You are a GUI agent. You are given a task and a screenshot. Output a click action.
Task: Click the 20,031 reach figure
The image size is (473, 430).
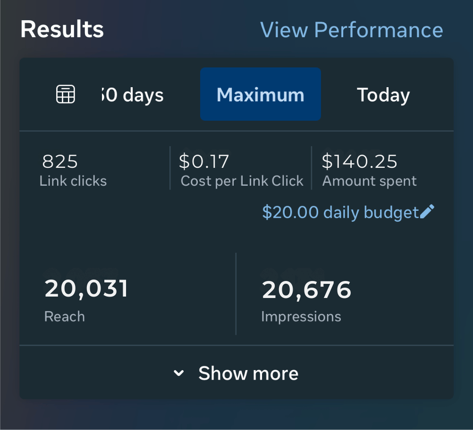pos(86,289)
